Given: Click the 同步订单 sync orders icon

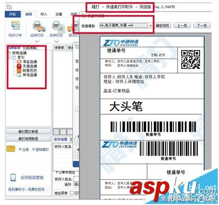Looking at the screenshot, I should [x=15, y=26].
